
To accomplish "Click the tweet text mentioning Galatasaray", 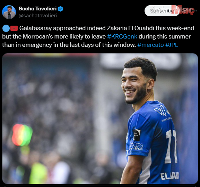I will [98, 36].
